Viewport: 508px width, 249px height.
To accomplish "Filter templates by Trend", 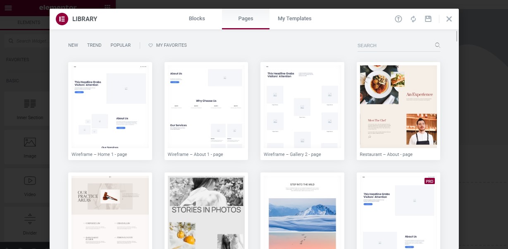I will tap(94, 45).
